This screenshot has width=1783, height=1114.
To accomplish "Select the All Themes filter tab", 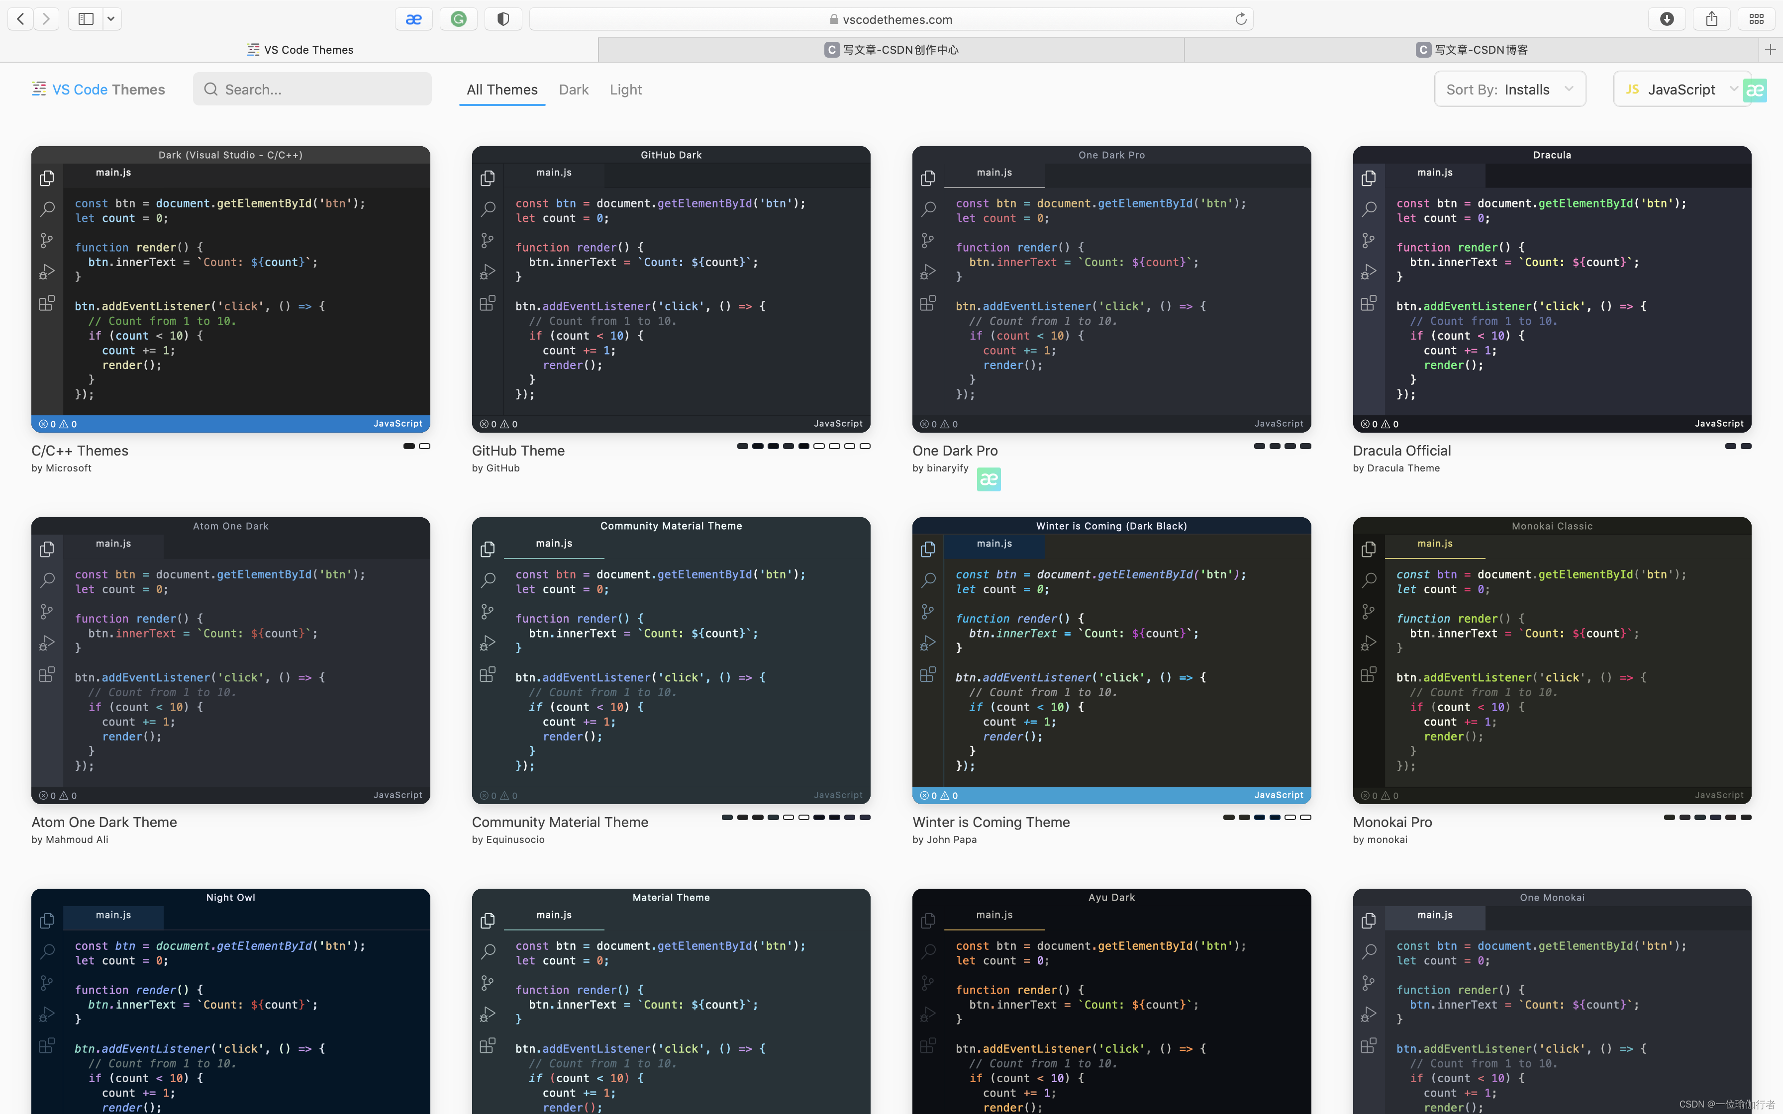I will (502, 89).
